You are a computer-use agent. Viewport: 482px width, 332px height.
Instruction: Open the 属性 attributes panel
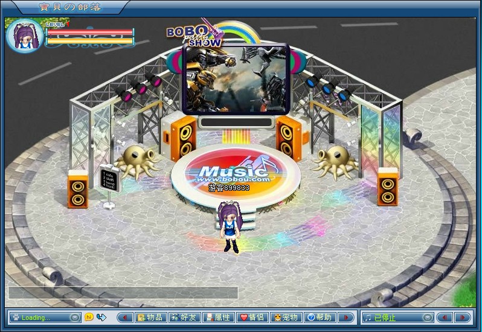tap(217, 318)
